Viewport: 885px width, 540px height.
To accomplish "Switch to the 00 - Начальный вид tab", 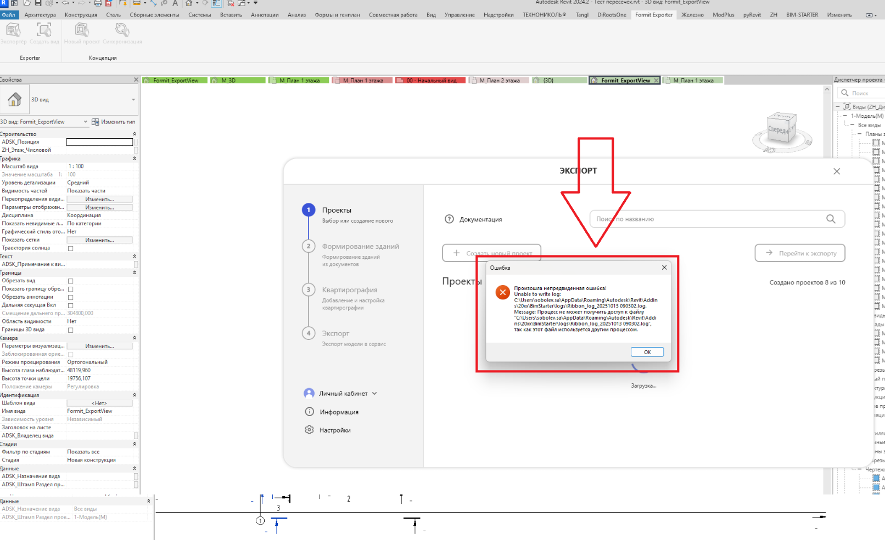I will point(431,80).
